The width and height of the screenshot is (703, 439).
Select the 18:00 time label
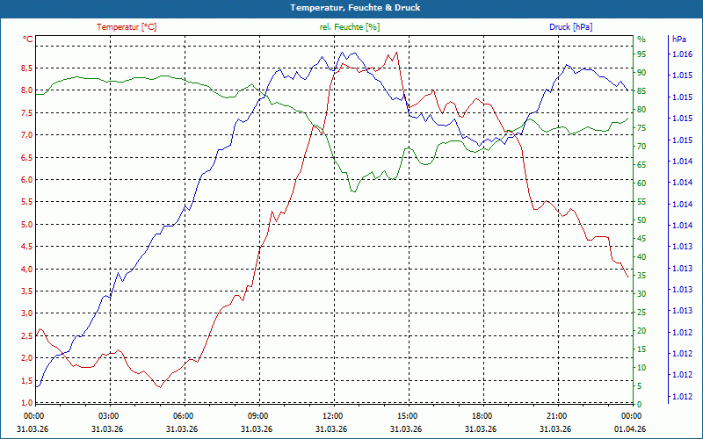[482, 416]
